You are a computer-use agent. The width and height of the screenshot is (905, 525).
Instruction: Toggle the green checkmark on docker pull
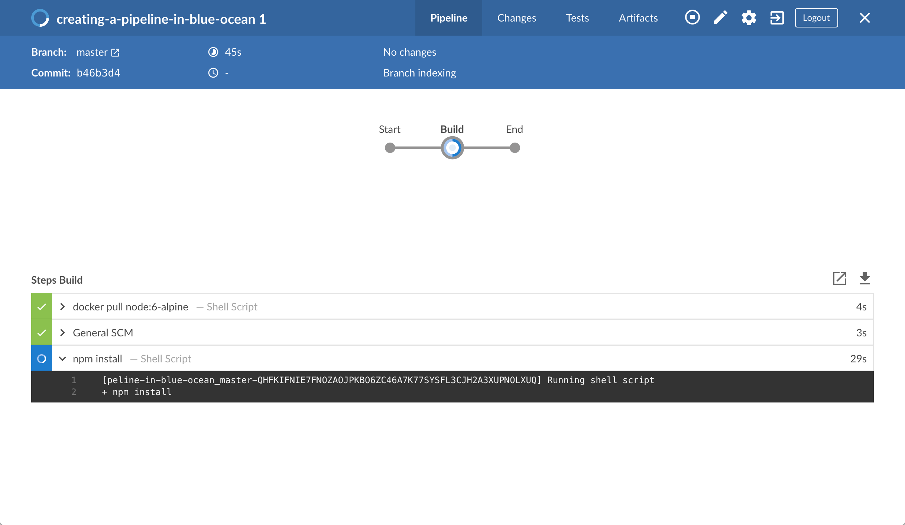click(41, 306)
